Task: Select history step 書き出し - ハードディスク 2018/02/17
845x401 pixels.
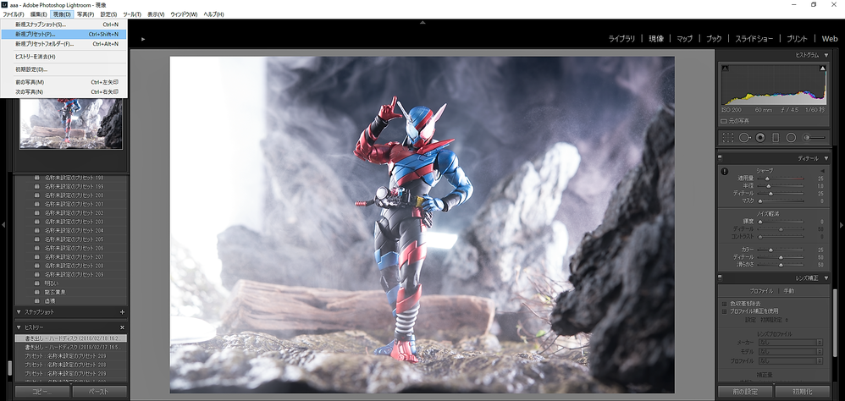Action: 70,348
